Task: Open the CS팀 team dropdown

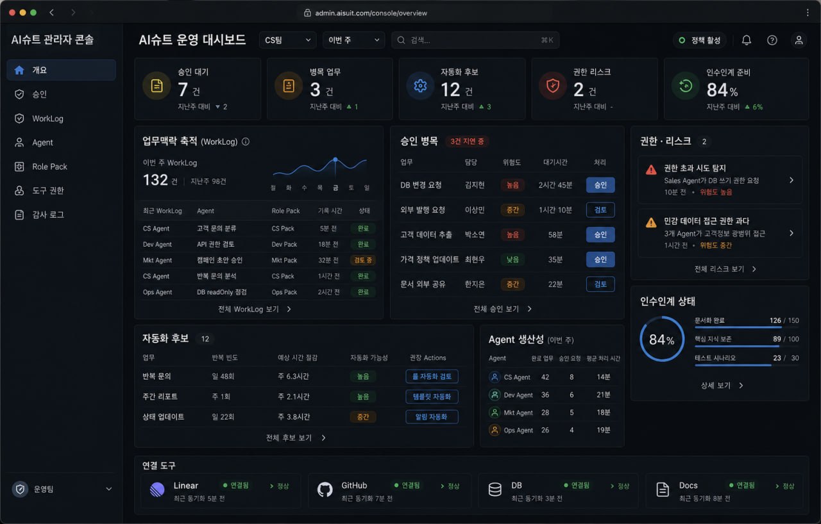Action: click(x=288, y=40)
